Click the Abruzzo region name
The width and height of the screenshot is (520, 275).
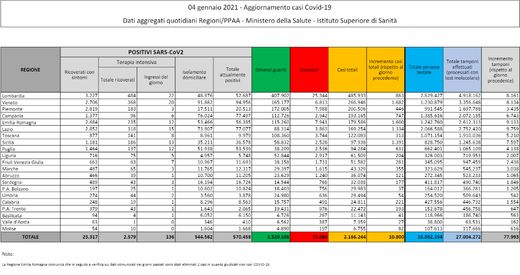(11, 176)
